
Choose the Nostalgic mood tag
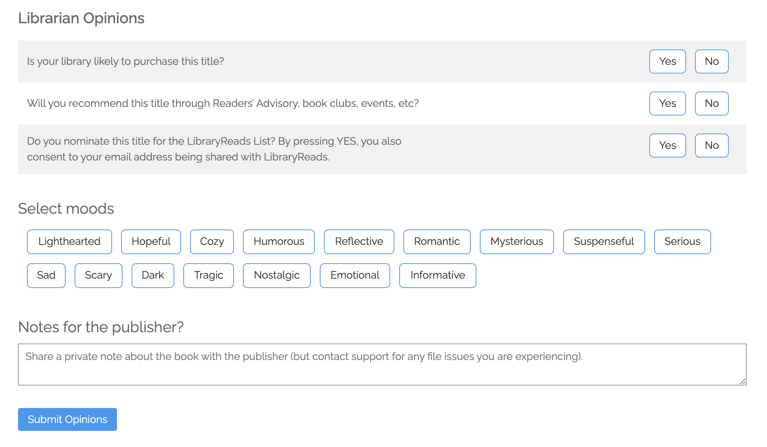[x=277, y=276]
